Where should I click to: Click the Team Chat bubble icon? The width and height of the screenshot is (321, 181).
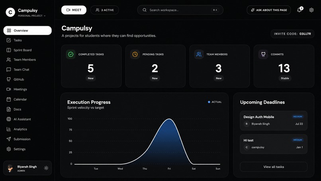[9, 70]
